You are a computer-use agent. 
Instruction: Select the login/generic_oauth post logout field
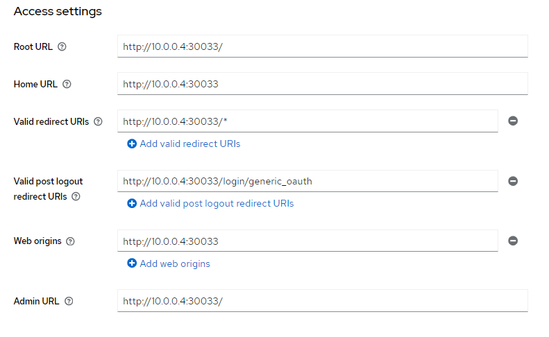click(x=307, y=181)
